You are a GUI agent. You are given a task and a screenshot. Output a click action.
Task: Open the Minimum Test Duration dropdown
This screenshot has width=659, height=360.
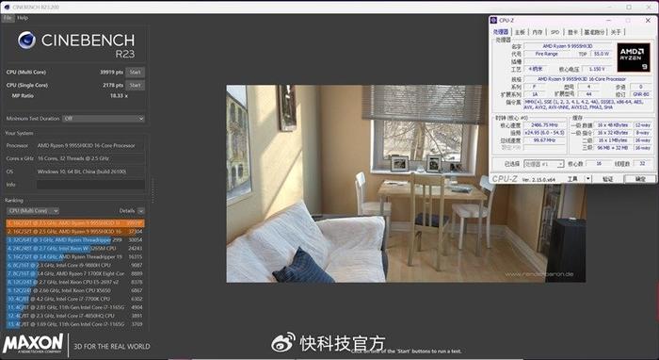pyautogui.click(x=104, y=119)
